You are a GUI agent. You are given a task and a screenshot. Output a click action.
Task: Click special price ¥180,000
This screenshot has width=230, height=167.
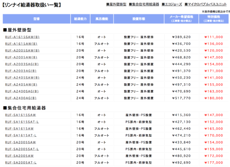[214, 98]
